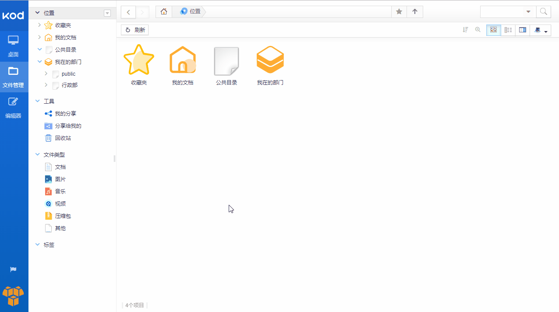Click the 4个项目 status text

[x=134, y=305]
